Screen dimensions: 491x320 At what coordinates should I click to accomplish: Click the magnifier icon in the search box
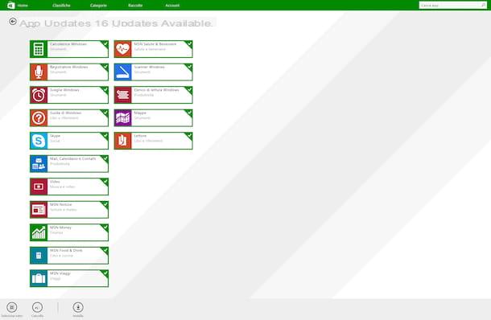tap(483, 5)
